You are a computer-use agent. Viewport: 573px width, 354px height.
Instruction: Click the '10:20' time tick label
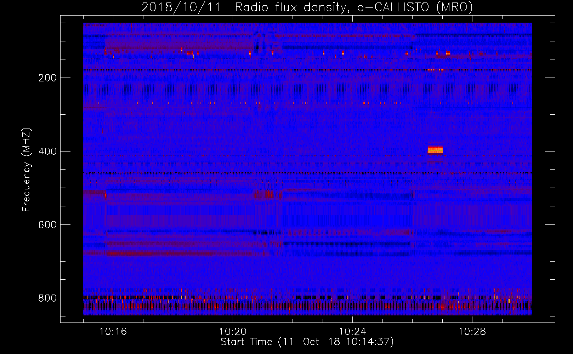tap(233, 332)
